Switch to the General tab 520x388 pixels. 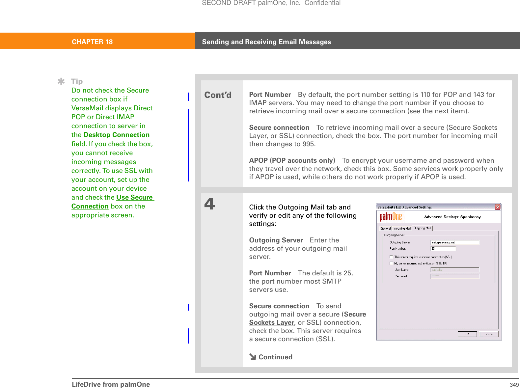click(386, 228)
